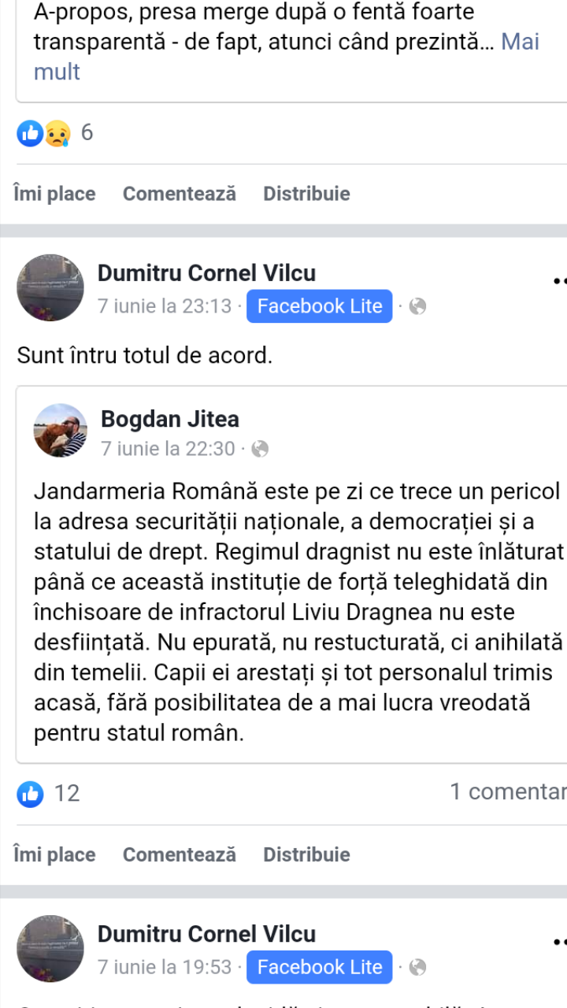
Task: Open Bogdan Jitea's profile picture
Action: (61, 431)
